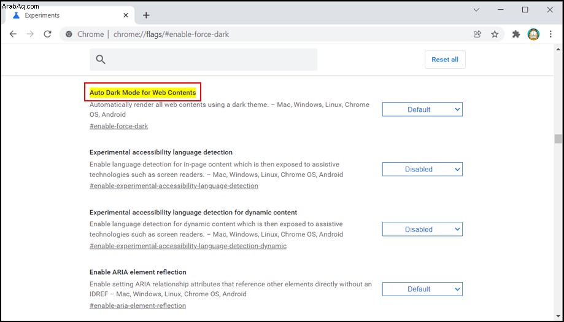564x322 pixels.
Task: Expand the dynamic content language detection dropdown
Action: 422,229
